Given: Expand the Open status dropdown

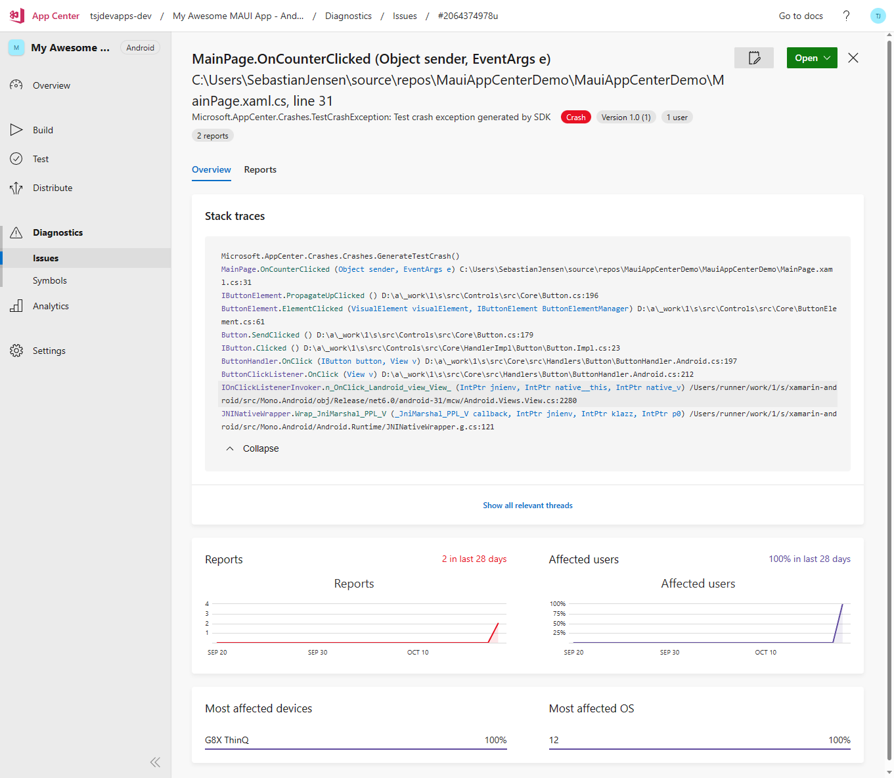Looking at the screenshot, I should pyautogui.click(x=812, y=58).
